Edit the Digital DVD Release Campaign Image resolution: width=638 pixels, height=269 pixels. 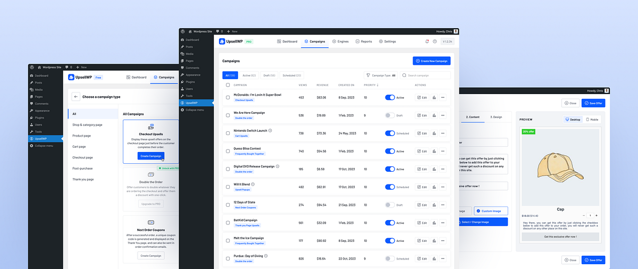[422, 169]
